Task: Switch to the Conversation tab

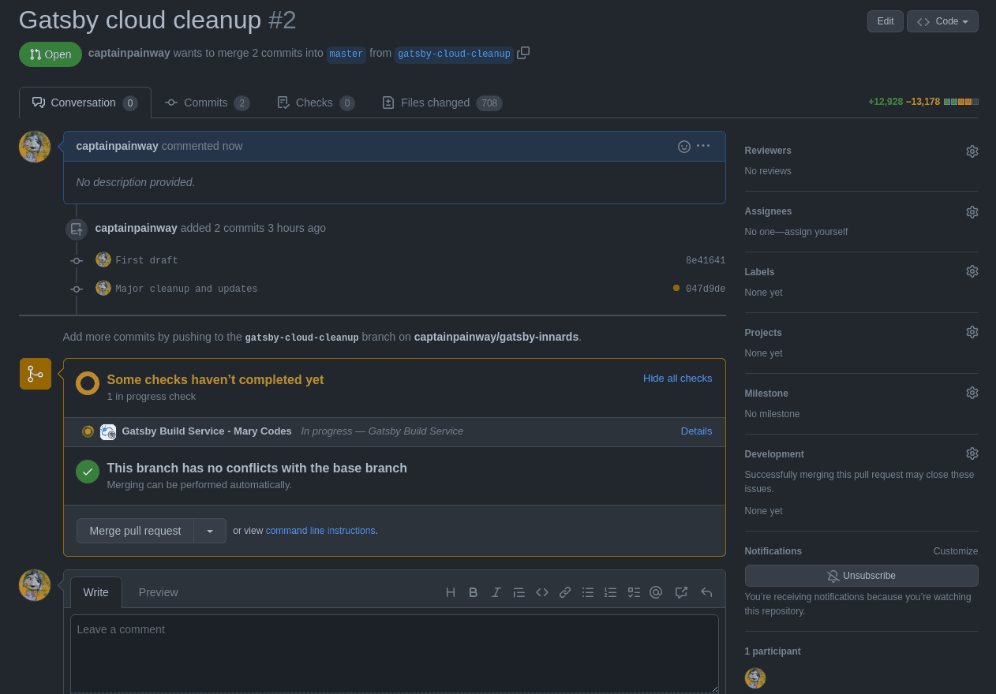Action: 85,103
